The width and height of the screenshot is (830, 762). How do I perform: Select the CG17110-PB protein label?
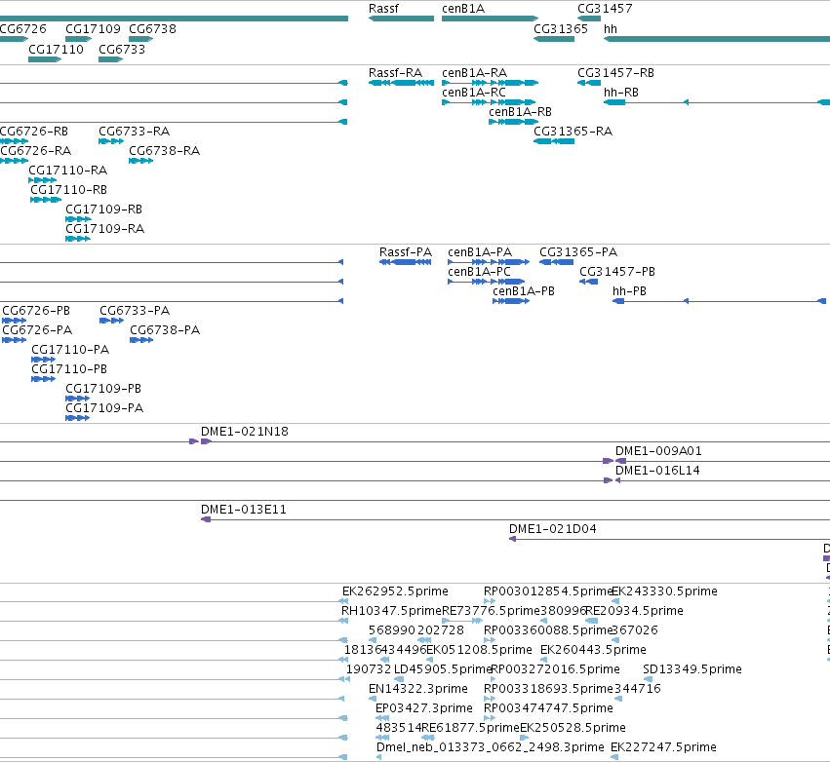[69, 369]
